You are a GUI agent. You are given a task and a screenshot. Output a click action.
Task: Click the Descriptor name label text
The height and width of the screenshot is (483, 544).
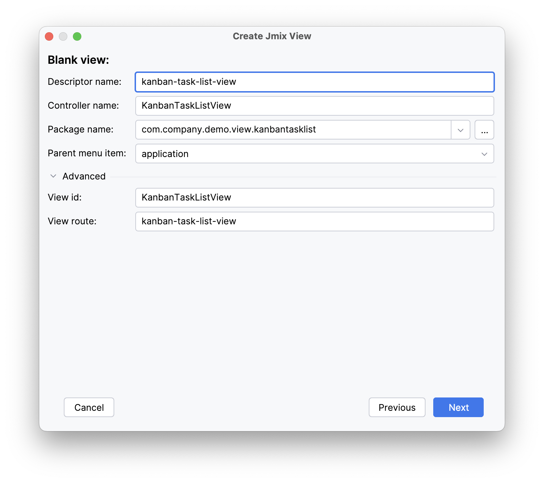click(x=84, y=82)
